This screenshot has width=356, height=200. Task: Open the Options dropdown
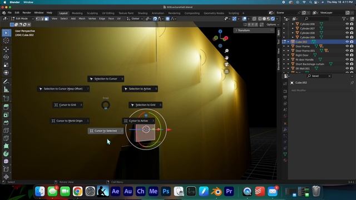tap(273, 24)
